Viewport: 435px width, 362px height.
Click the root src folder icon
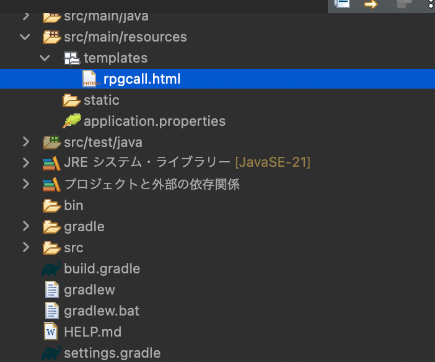pyautogui.click(x=51, y=248)
